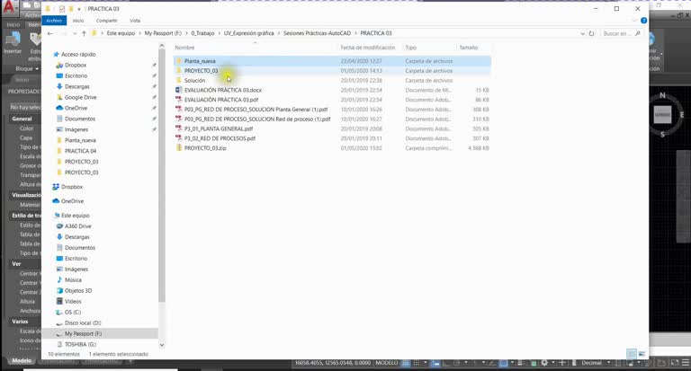Click the search magnifier icon
The height and width of the screenshot is (371, 691).
click(637, 33)
